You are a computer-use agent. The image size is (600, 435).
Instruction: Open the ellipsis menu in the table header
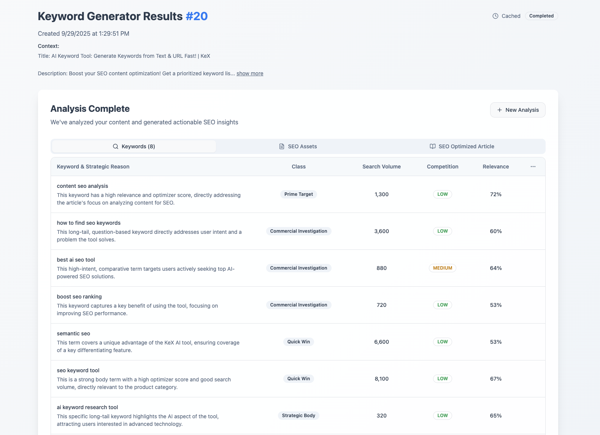533,166
